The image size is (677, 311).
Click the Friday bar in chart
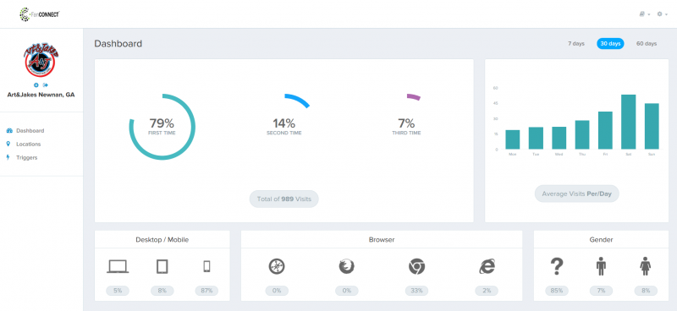pyautogui.click(x=605, y=131)
